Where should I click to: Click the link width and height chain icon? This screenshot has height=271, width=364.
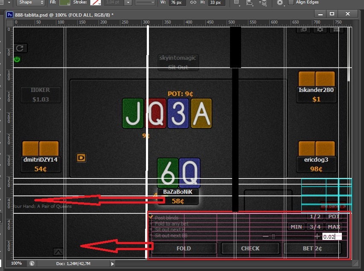point(193,2)
